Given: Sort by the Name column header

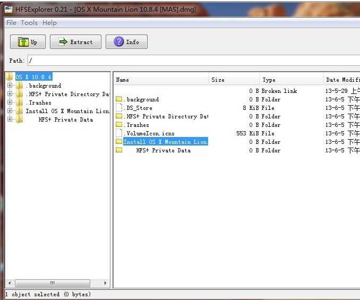Looking at the screenshot, I should [161, 80].
